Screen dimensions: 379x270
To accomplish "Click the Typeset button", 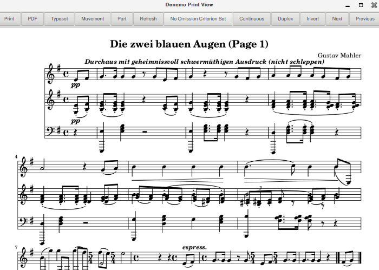I will tap(59, 19).
